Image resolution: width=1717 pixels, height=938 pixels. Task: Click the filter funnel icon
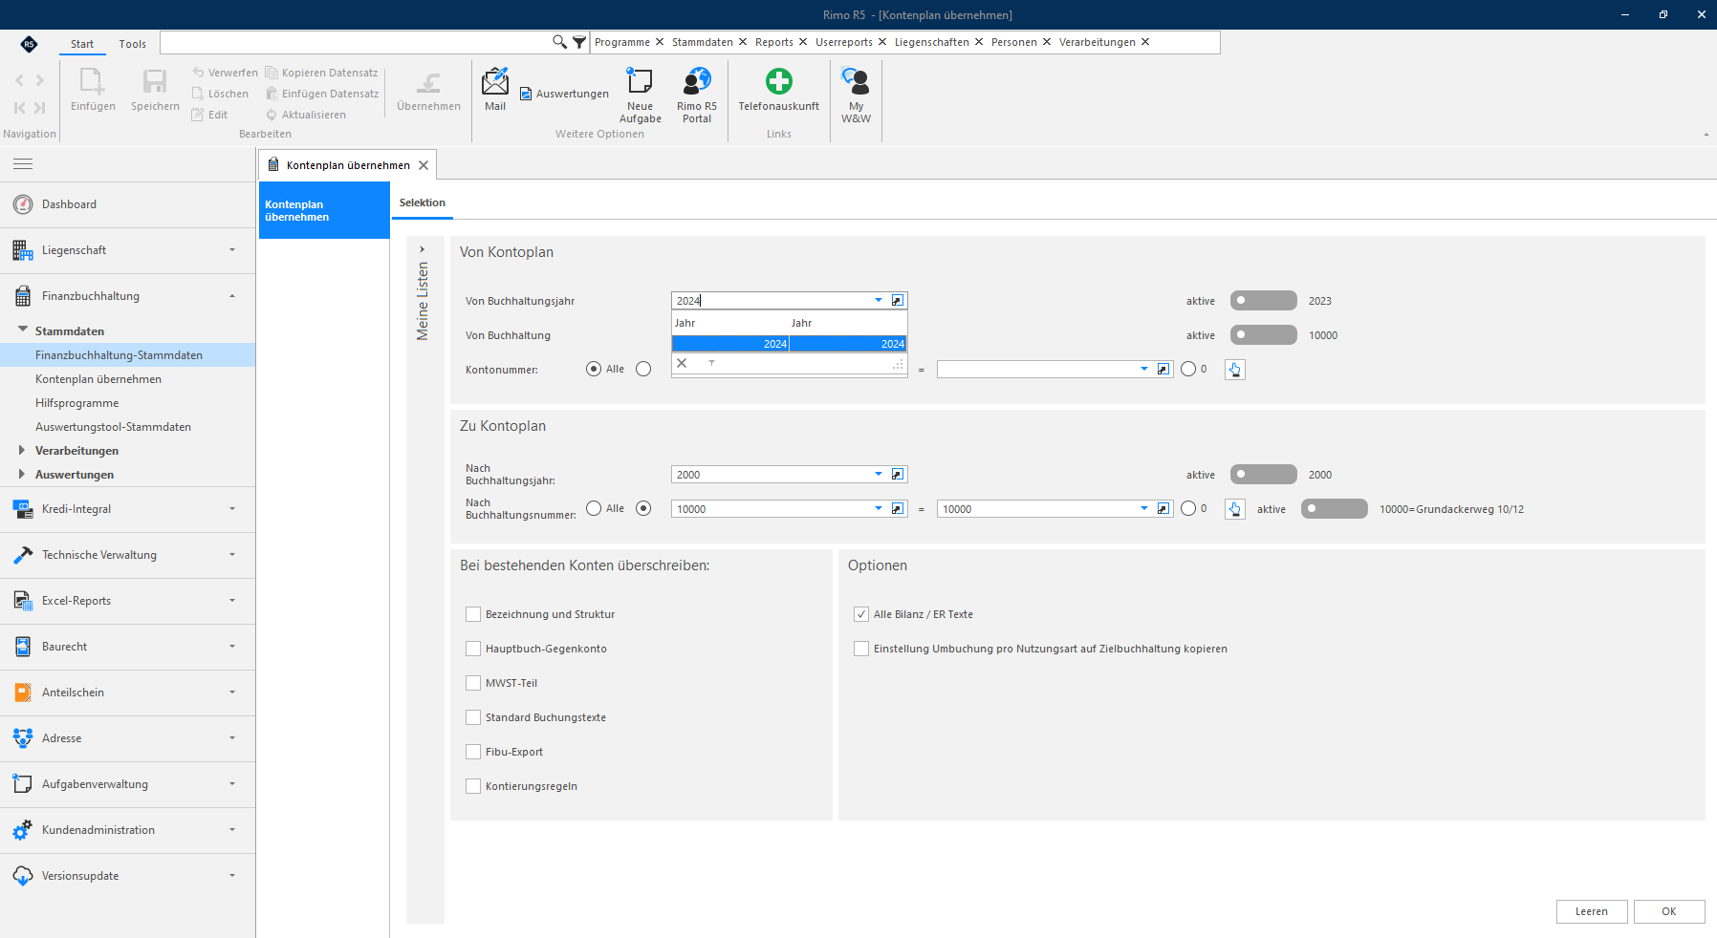click(x=579, y=42)
